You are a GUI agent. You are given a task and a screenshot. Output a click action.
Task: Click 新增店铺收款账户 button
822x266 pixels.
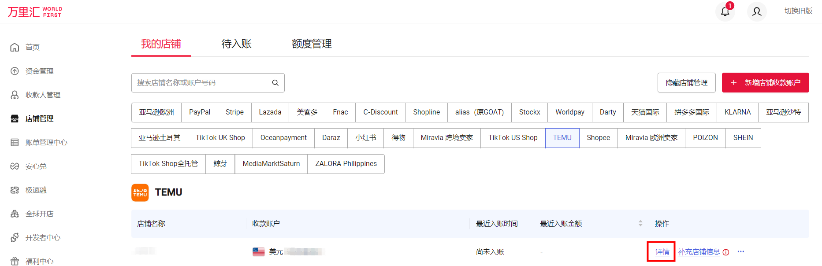pyautogui.click(x=765, y=83)
